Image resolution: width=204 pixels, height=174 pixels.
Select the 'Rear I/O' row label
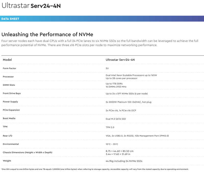8,136
